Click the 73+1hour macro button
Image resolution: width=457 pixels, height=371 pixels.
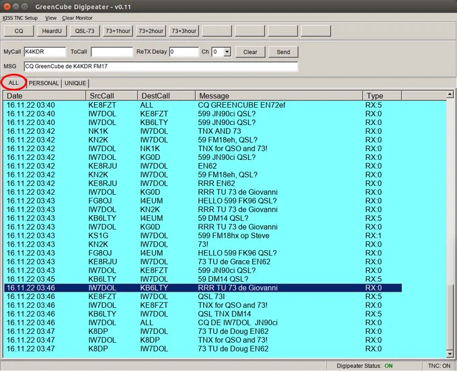tap(118, 31)
